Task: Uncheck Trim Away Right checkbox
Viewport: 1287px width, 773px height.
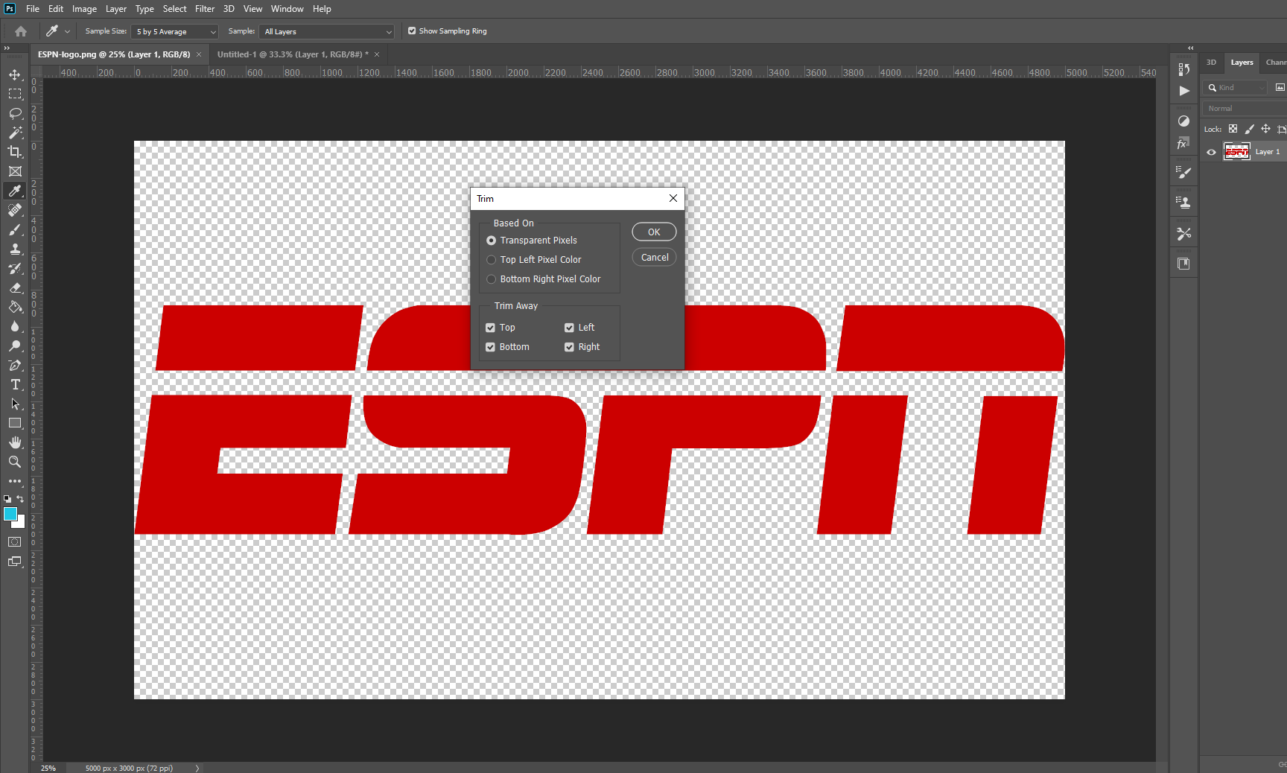Action: pyautogui.click(x=569, y=347)
